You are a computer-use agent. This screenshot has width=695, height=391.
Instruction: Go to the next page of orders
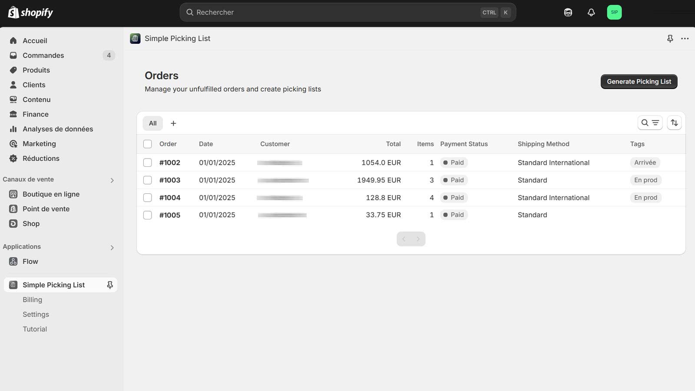pos(418,239)
